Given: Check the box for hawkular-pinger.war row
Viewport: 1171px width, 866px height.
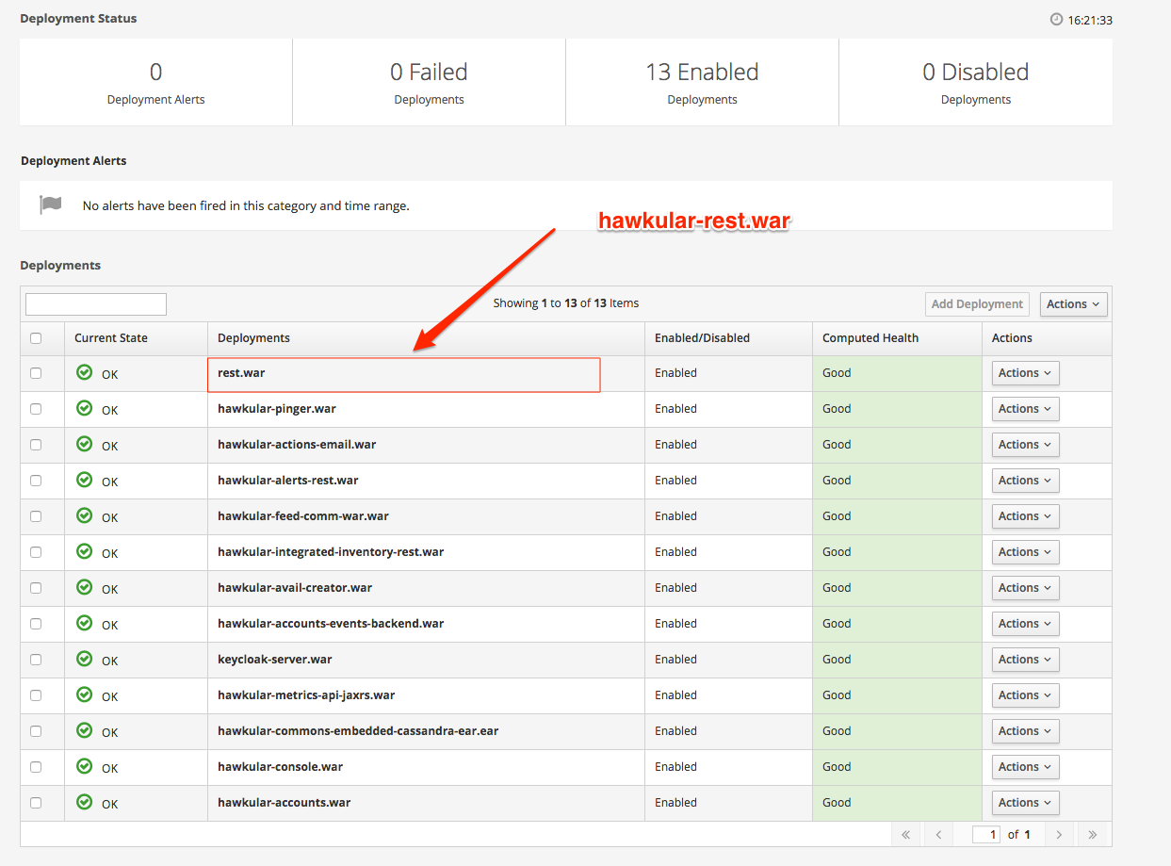Looking at the screenshot, I should (36, 409).
